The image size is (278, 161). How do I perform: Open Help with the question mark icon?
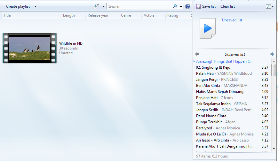pyautogui.click(x=188, y=6)
